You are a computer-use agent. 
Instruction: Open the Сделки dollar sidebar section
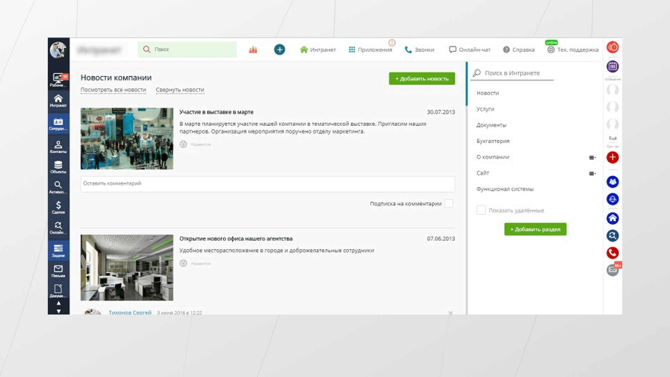click(58, 208)
